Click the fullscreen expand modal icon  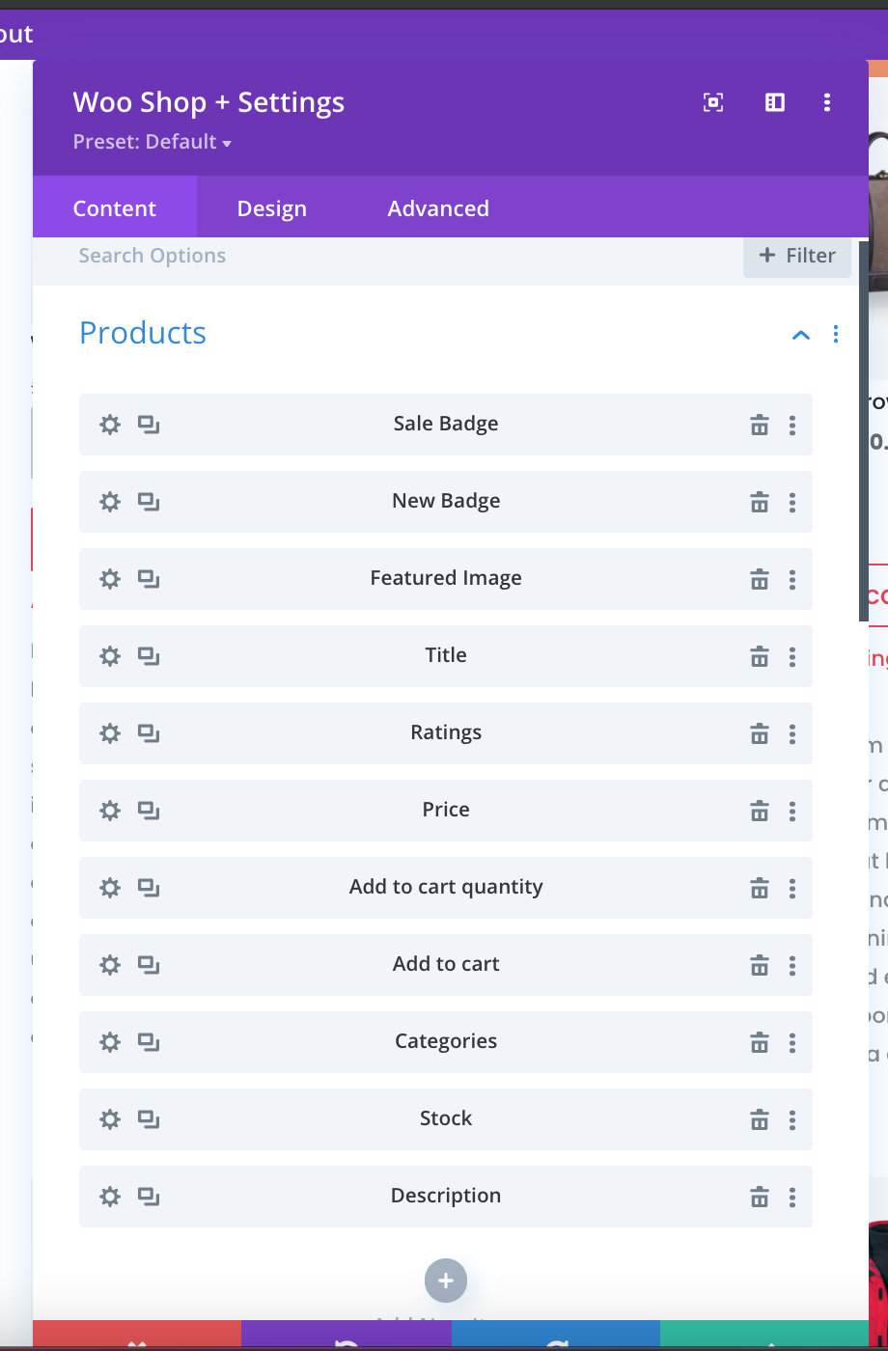(713, 102)
